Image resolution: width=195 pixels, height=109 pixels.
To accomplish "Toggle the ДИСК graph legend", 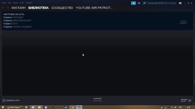I will (183, 23).
